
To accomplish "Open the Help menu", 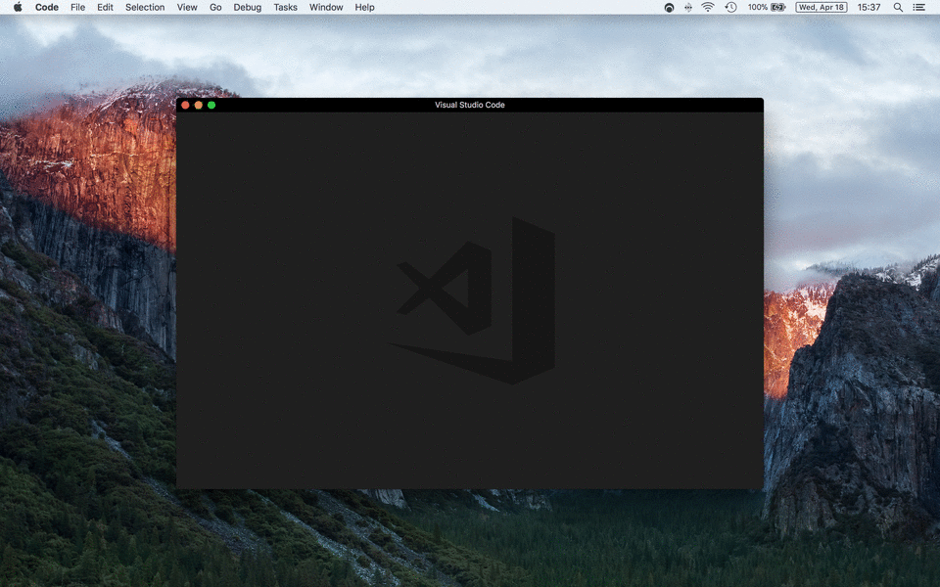I will pos(364,7).
